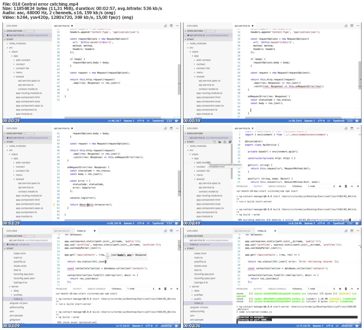Screen dimensions: 364x330
Task: Click JavaScript language mode in 00:02:09 status bar
Action: point(166,326)
